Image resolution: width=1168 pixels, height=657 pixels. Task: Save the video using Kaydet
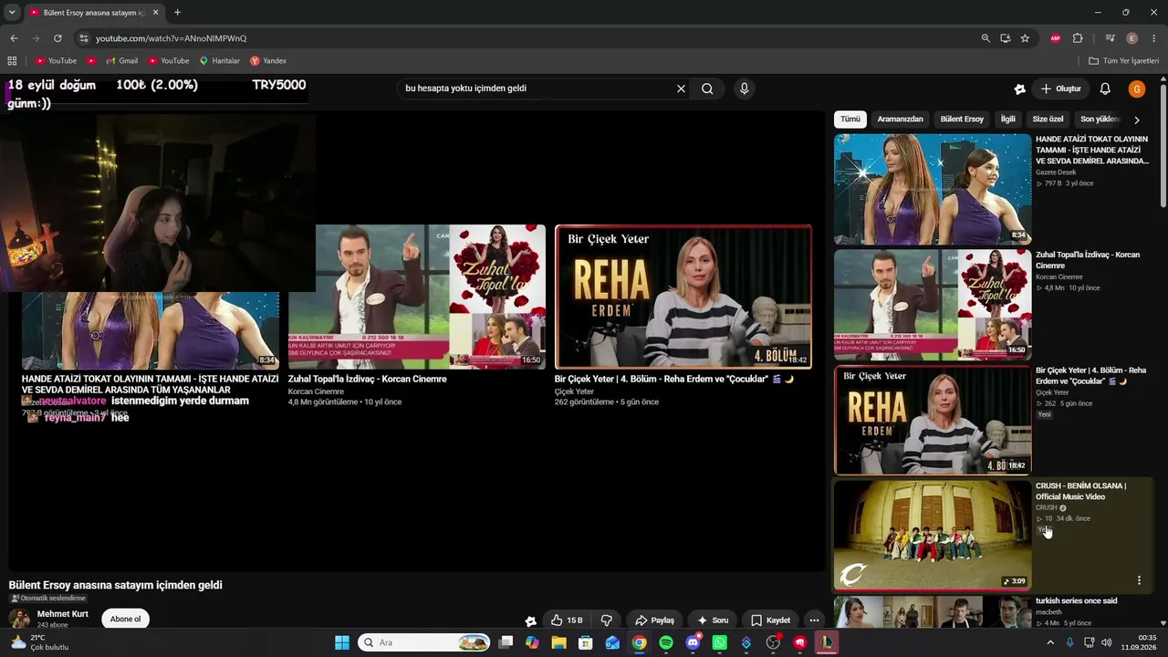(x=769, y=620)
